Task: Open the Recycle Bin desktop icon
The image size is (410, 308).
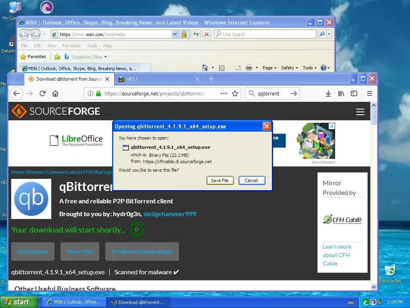Action: [x=390, y=274]
